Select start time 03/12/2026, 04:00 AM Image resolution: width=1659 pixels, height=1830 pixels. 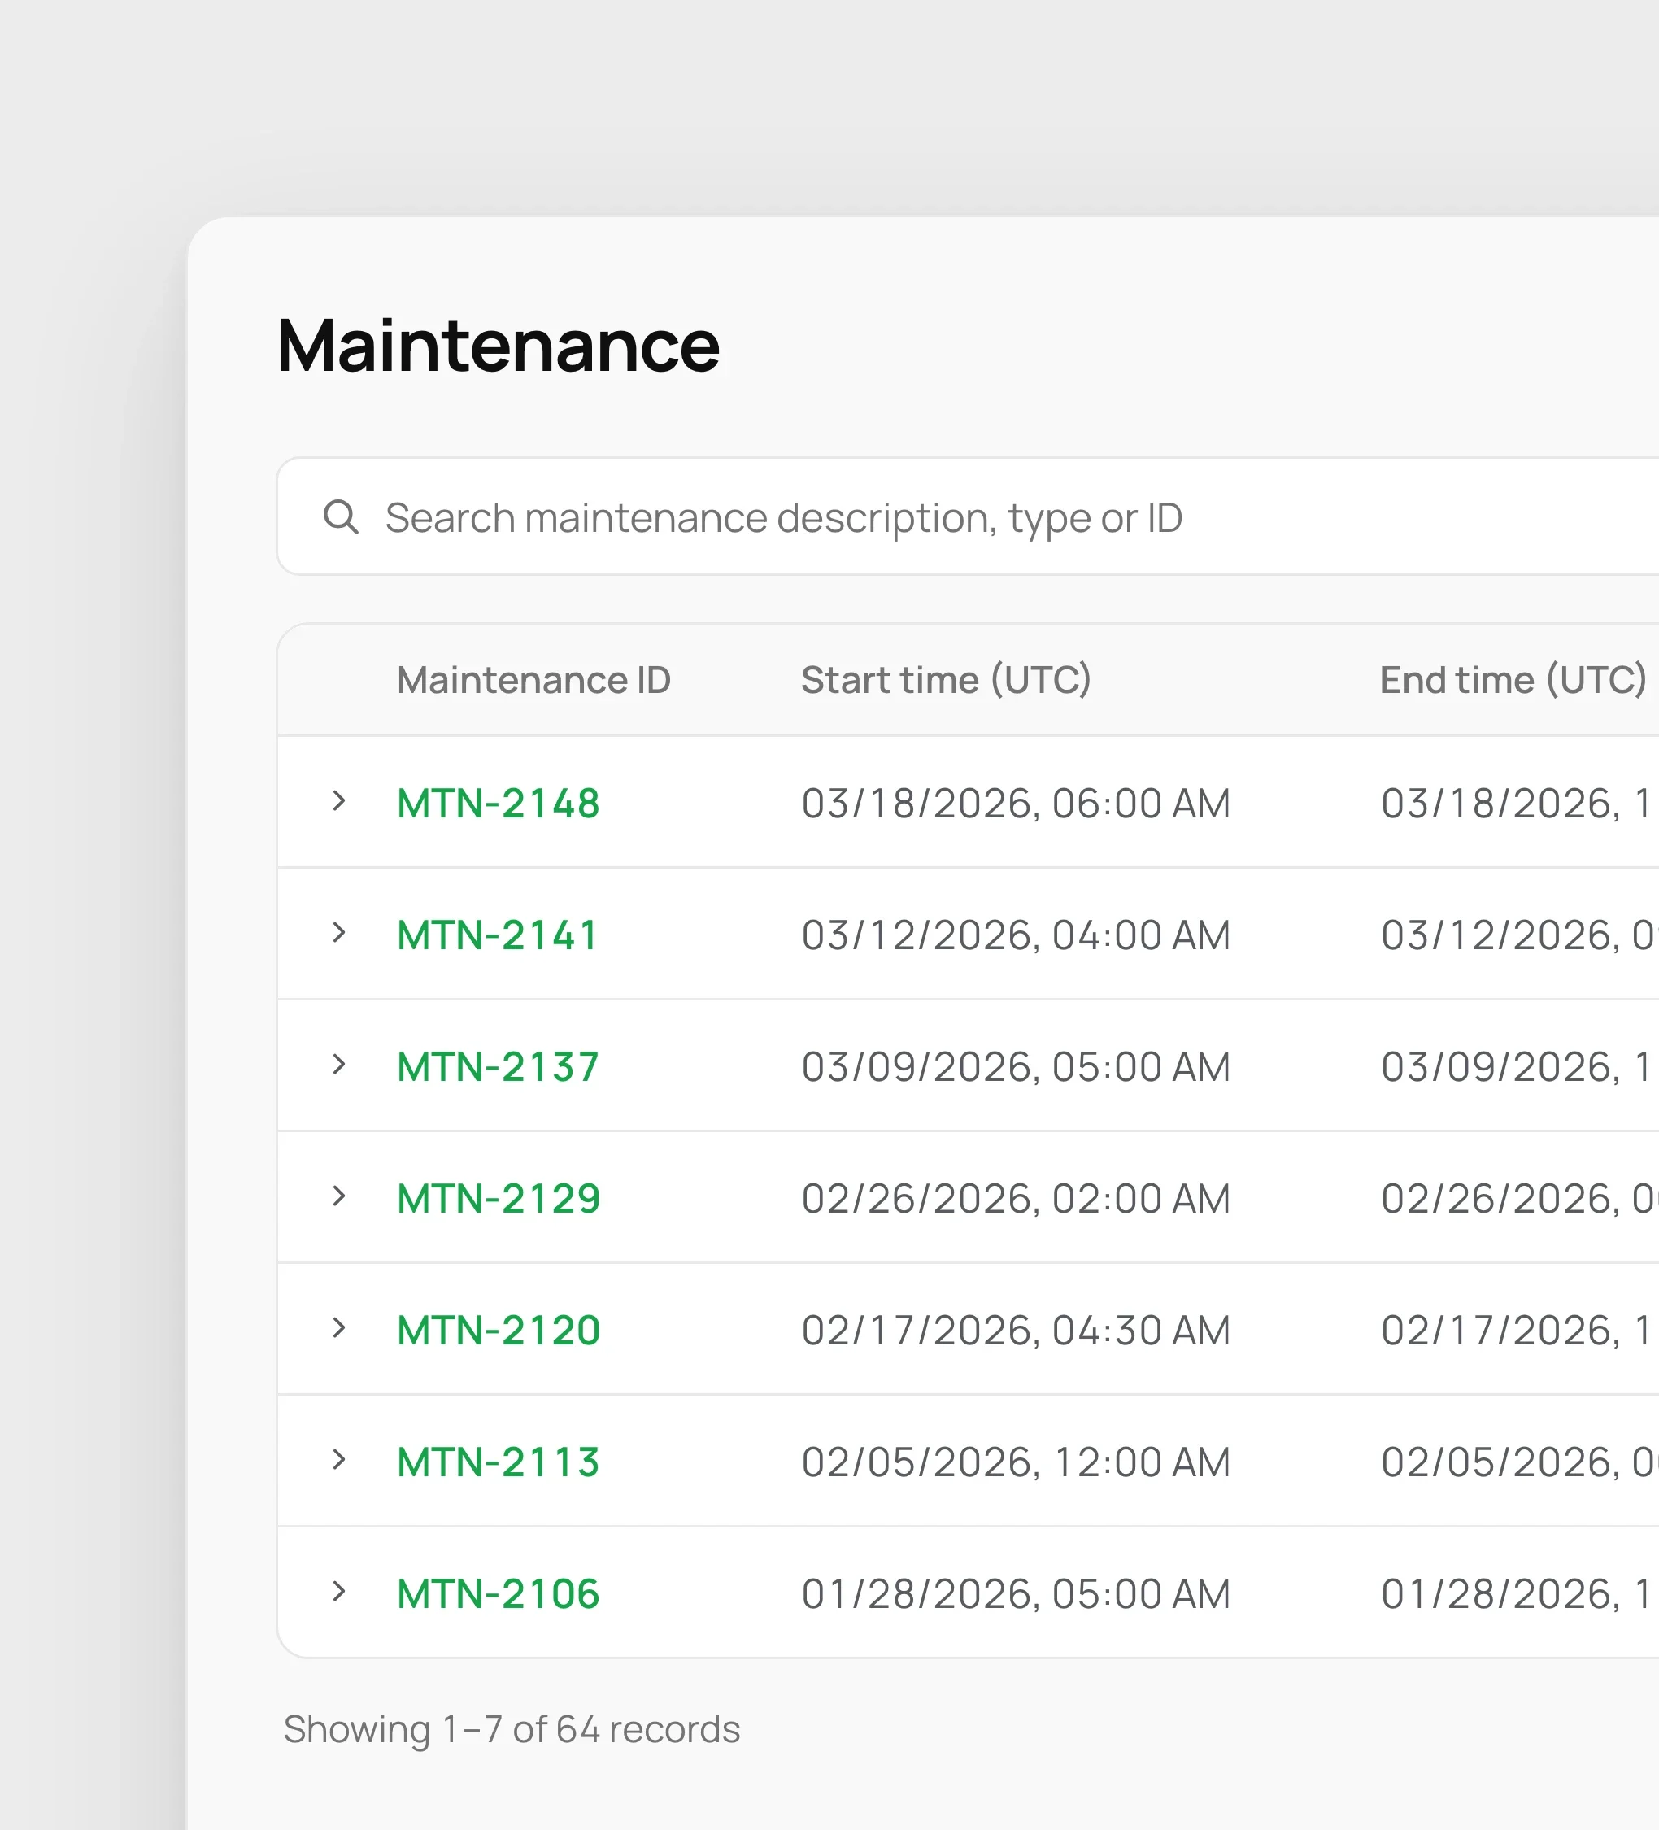coord(1016,935)
